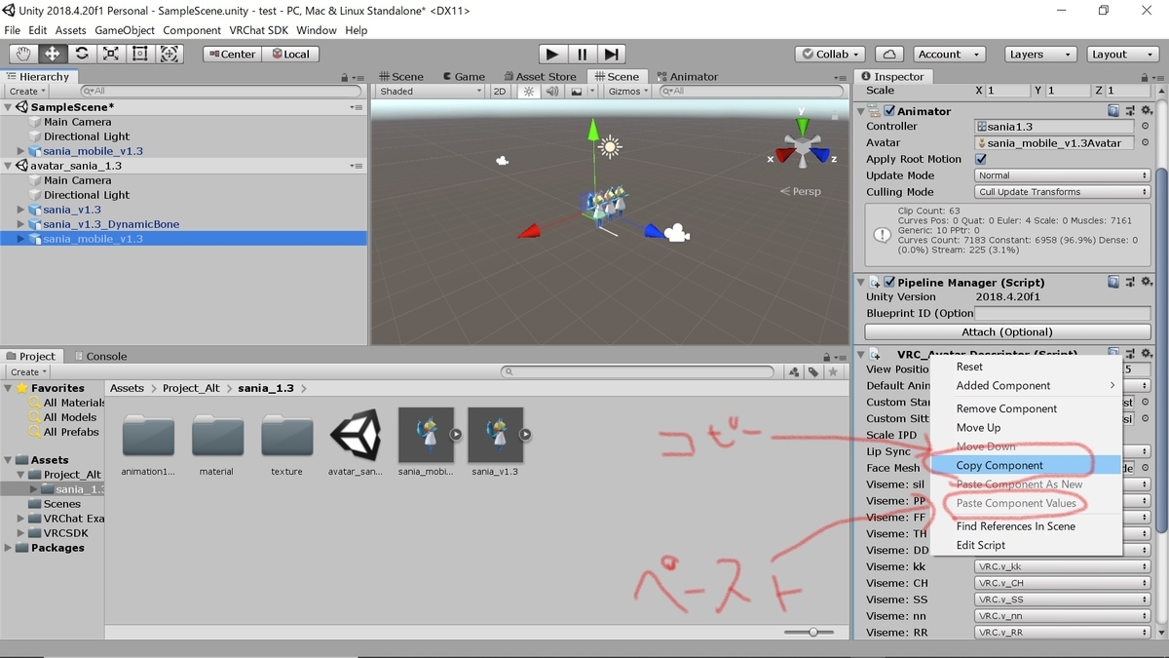The height and width of the screenshot is (658, 1169).
Task: Open the Viseme: kk dropdown
Action: tap(1063, 566)
